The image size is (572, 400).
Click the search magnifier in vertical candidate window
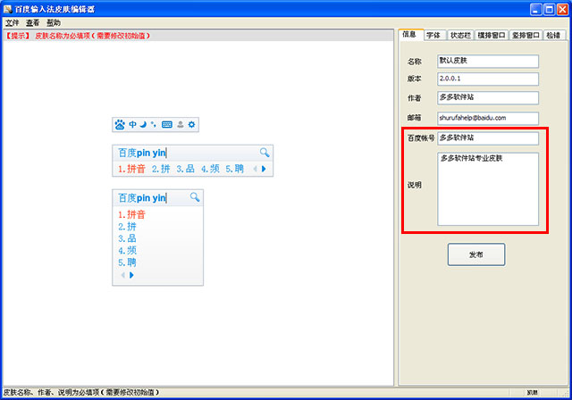point(195,197)
